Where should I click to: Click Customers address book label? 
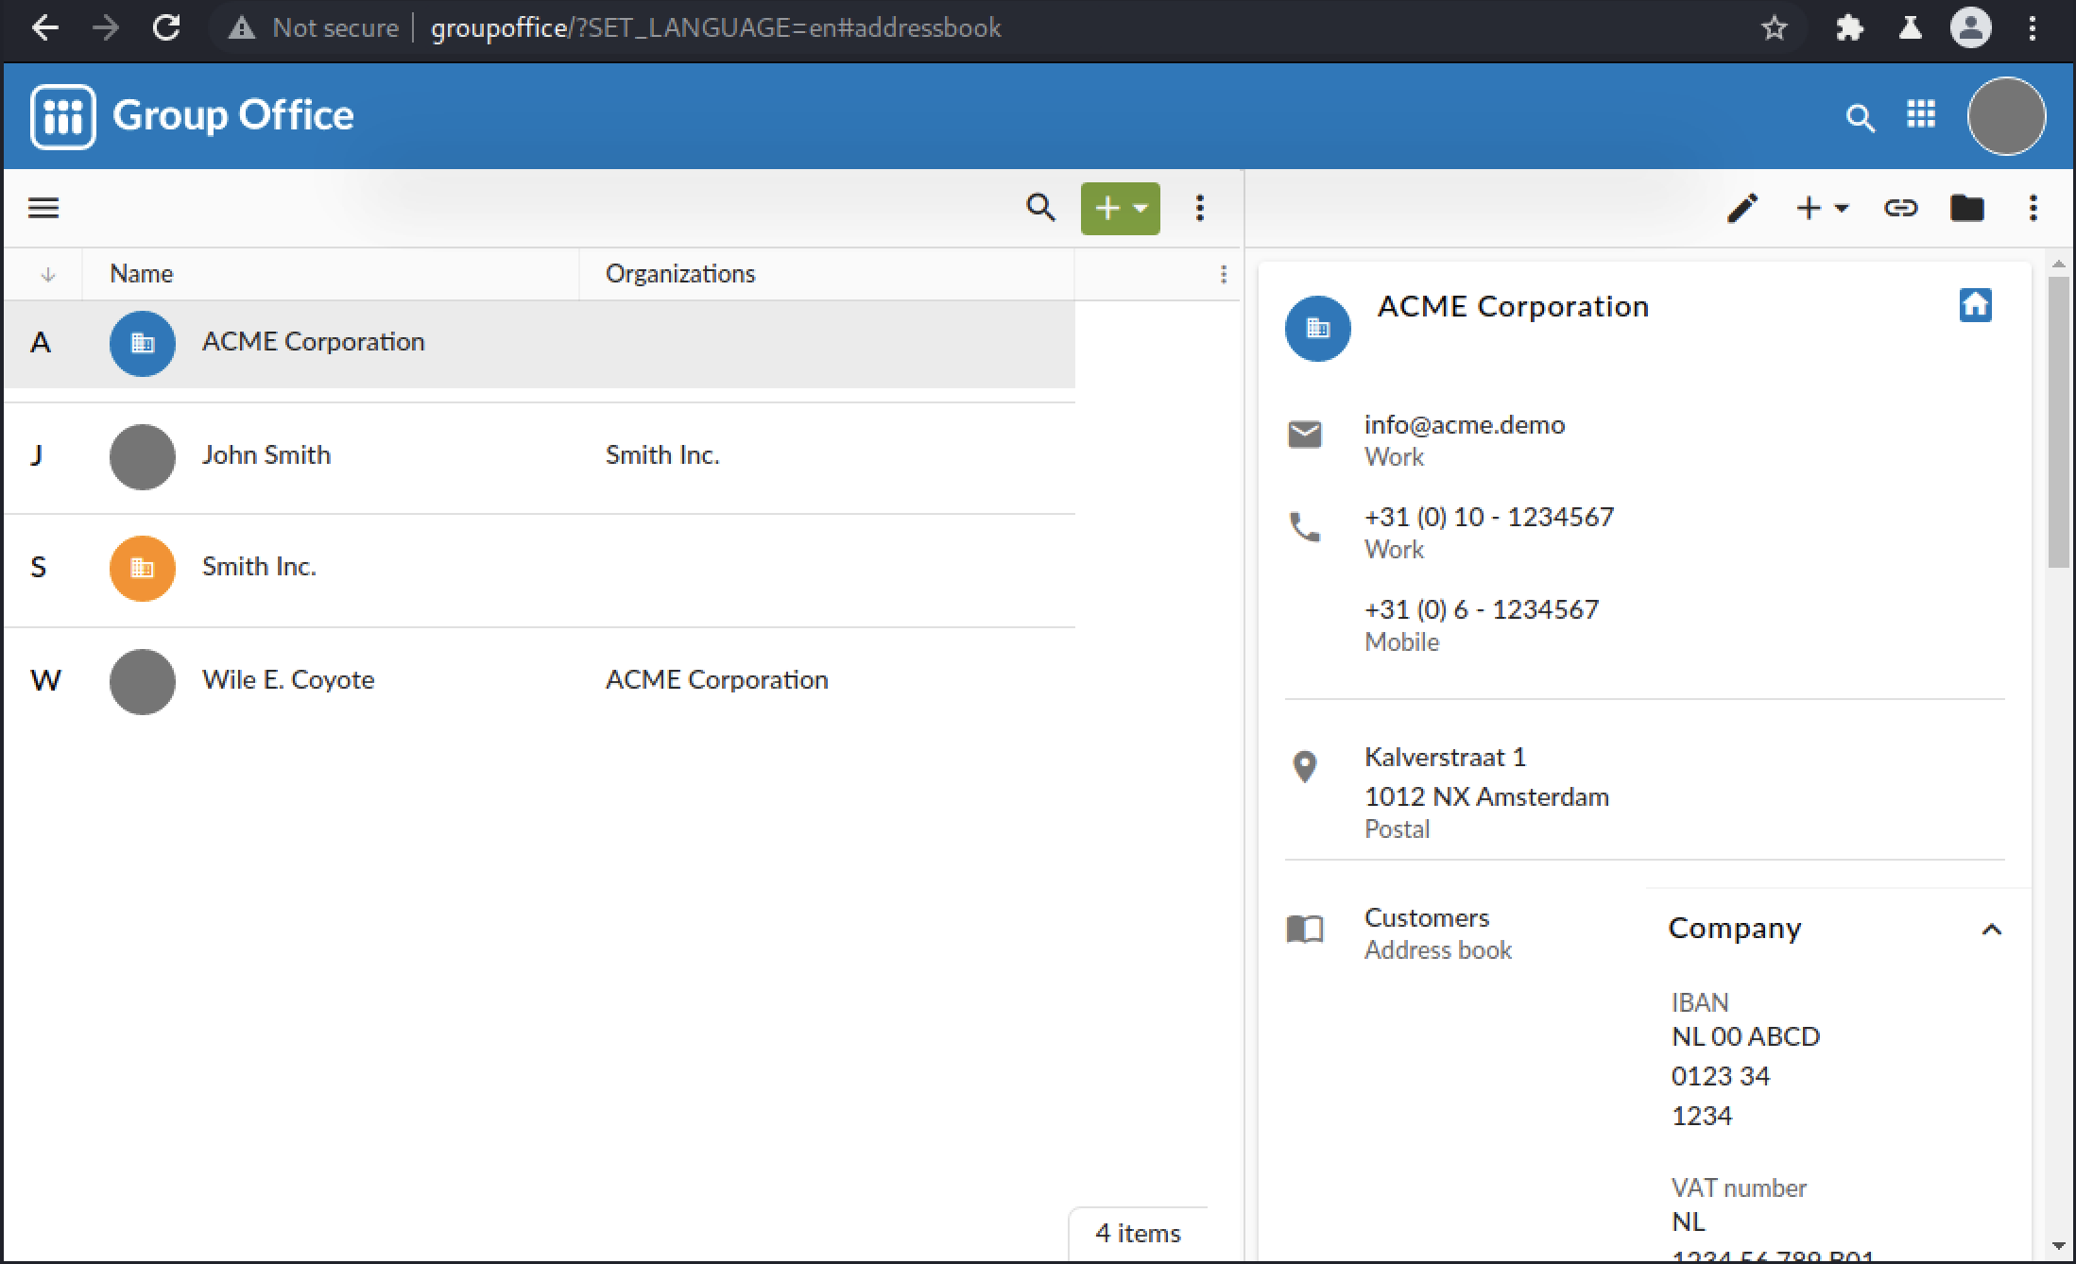[x=1427, y=918]
